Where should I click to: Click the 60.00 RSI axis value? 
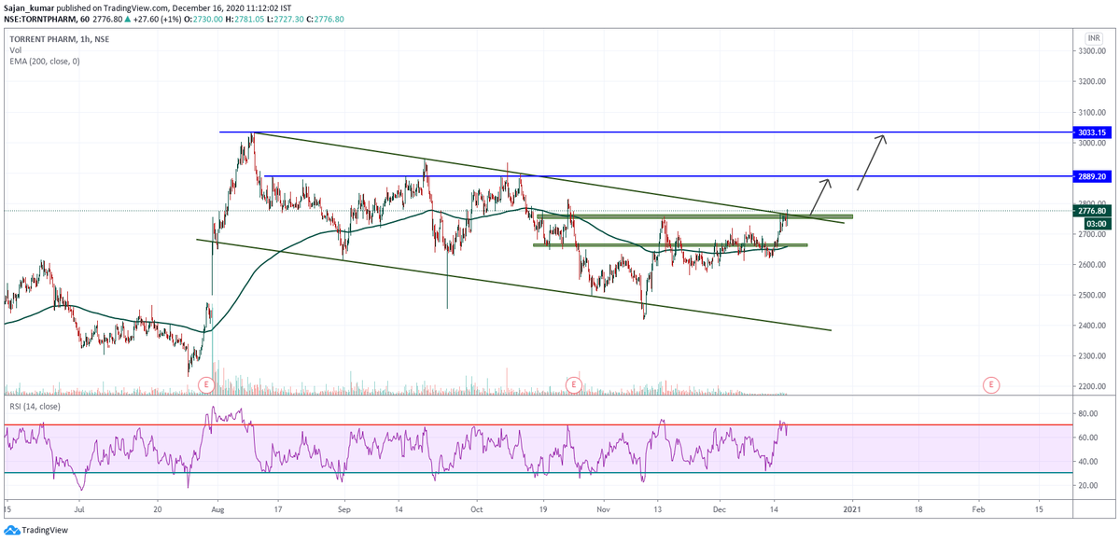coord(1088,438)
